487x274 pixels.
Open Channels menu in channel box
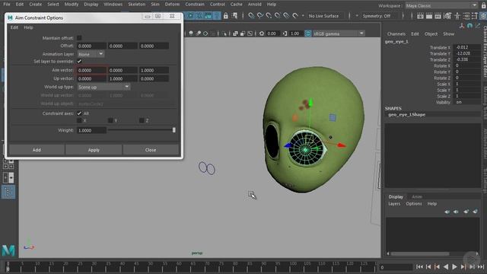pos(396,33)
